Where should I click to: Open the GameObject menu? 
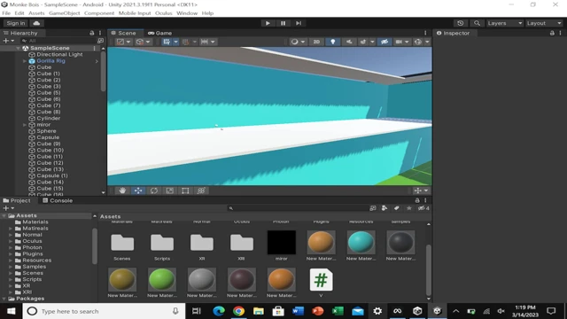click(65, 13)
